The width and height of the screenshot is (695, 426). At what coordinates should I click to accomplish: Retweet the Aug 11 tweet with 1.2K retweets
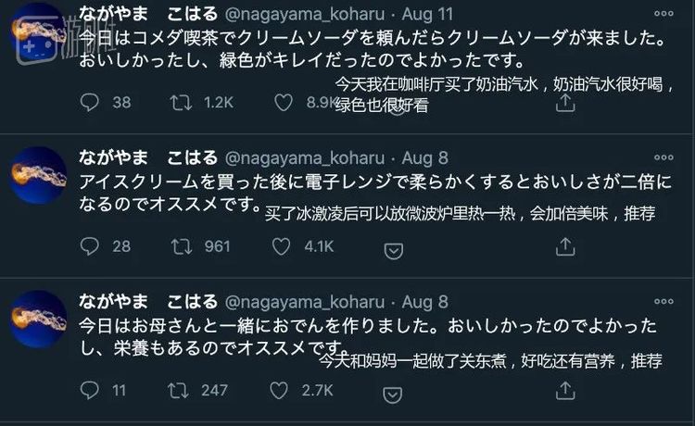tap(181, 103)
